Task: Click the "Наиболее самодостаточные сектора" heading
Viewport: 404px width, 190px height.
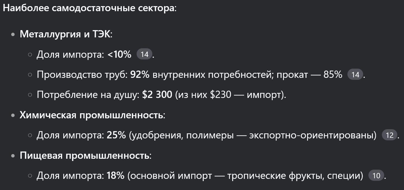Action: click(x=89, y=8)
